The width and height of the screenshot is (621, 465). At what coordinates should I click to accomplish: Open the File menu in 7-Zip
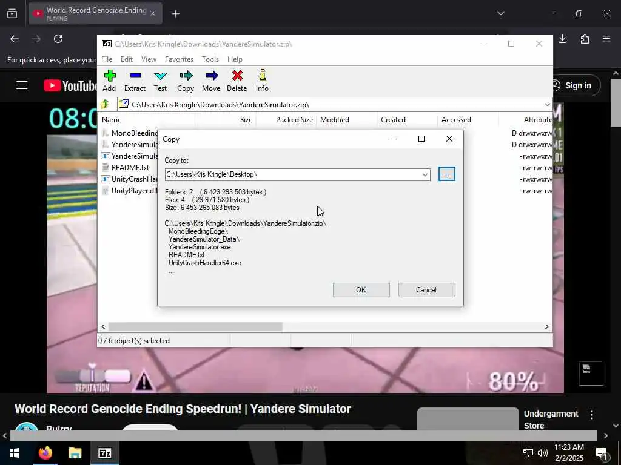pos(107,59)
